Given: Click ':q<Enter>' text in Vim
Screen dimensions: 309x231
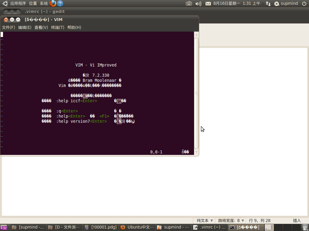Looking at the screenshot, I should 67,111.
